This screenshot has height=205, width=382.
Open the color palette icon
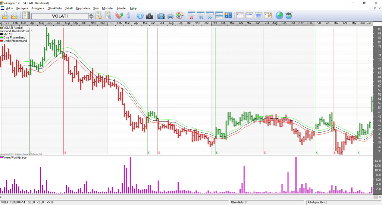[x=179, y=16]
